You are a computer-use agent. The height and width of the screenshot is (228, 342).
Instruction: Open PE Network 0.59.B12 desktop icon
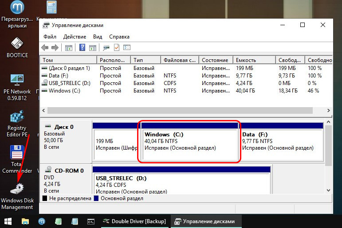(x=17, y=87)
